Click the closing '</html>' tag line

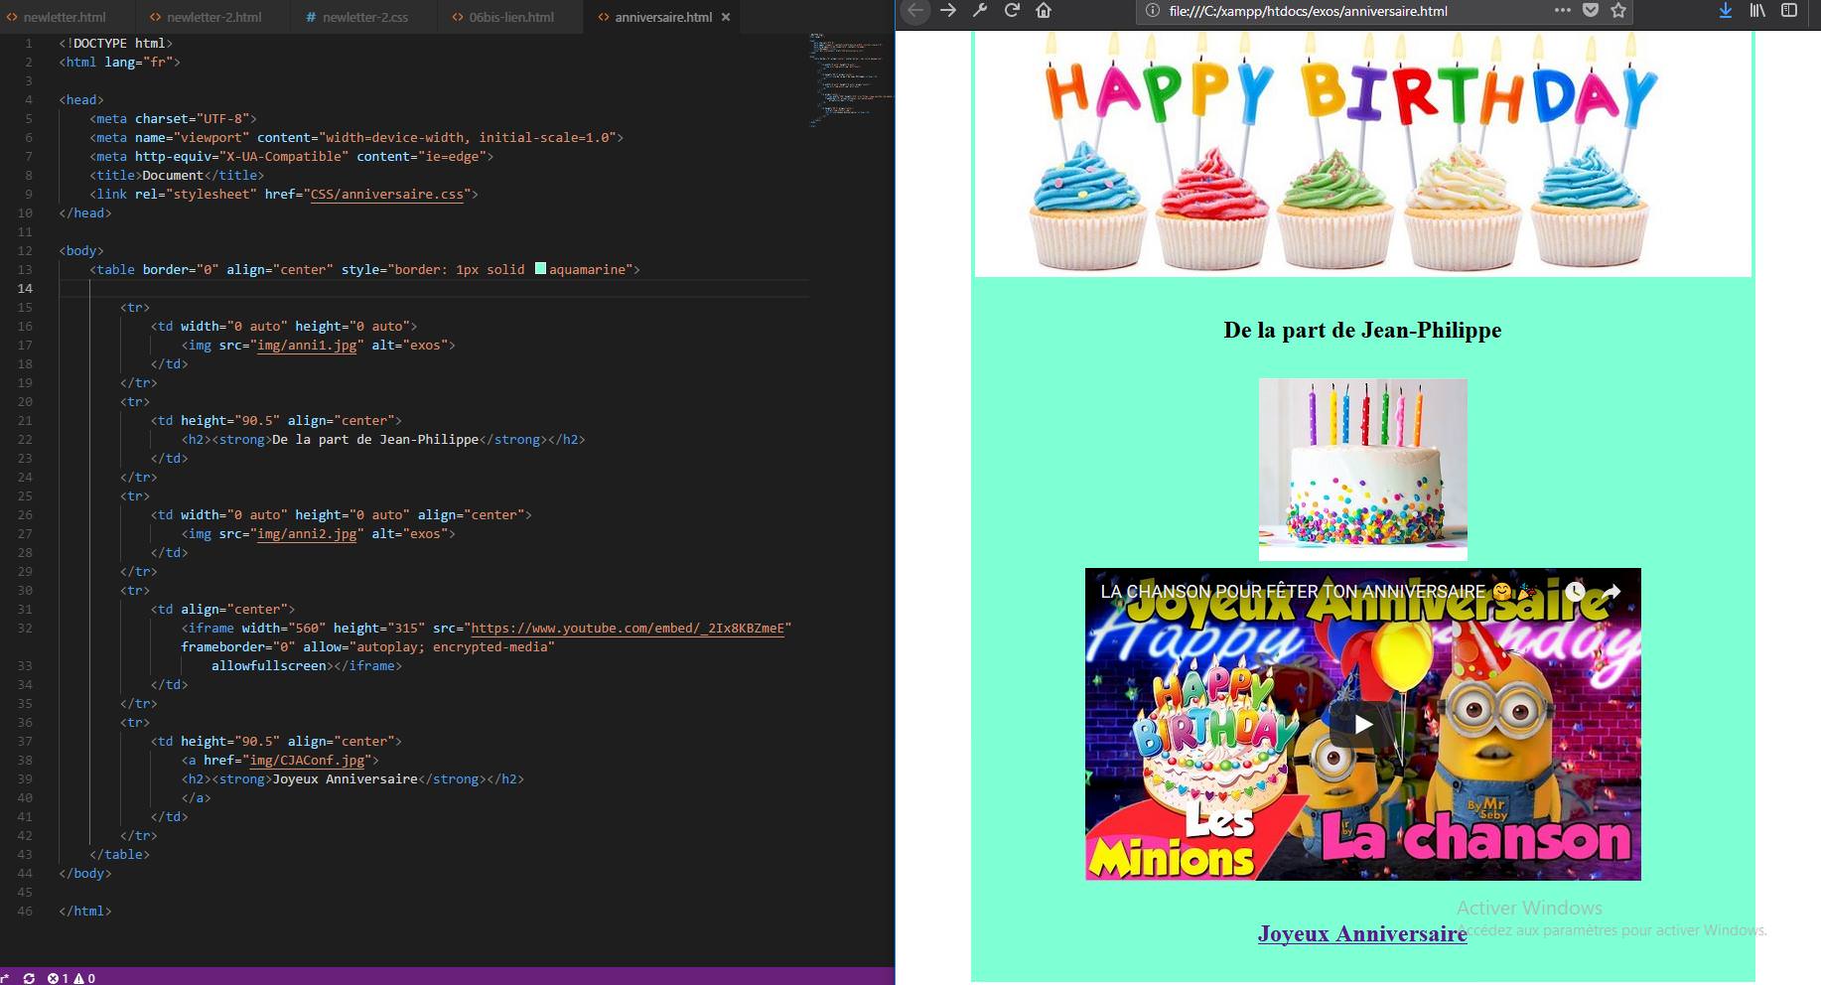[x=85, y=911]
